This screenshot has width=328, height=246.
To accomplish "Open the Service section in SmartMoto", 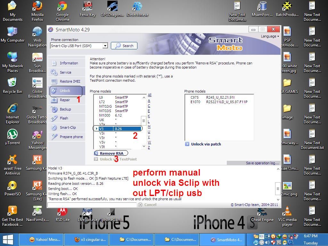I will click(67, 72).
